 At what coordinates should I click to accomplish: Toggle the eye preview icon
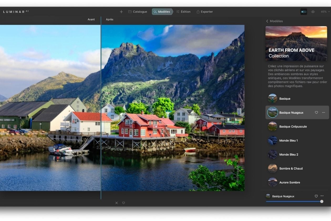[x=313, y=12]
